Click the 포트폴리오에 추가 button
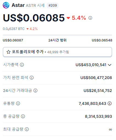Viewport: 116px width, 140px height. [x=57, y=52]
